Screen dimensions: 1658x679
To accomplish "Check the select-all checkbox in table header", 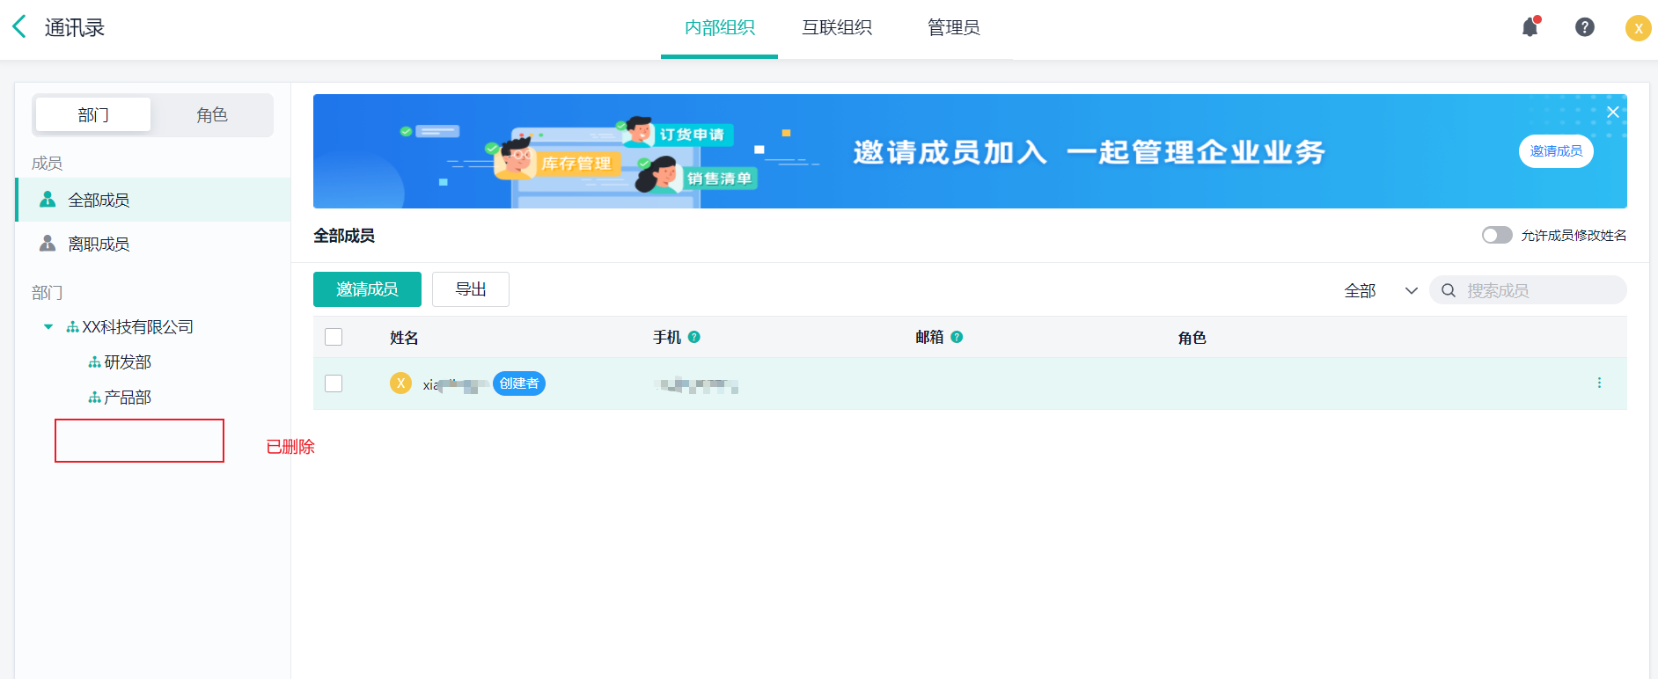I will point(334,338).
